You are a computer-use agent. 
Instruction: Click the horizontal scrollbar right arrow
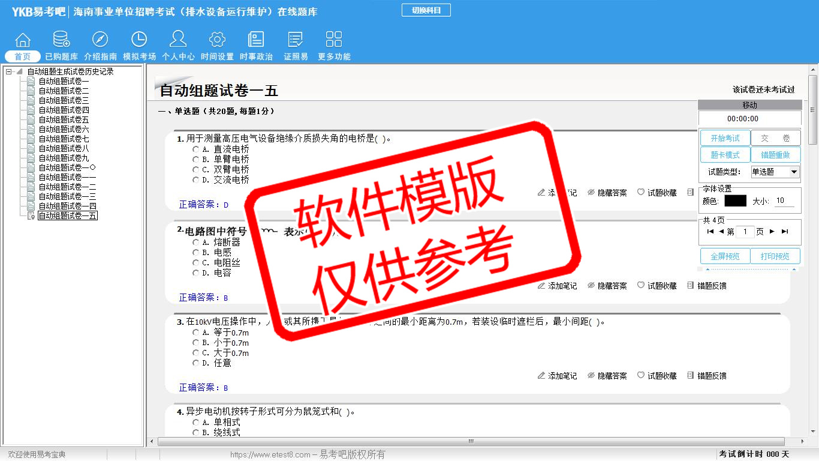click(802, 441)
